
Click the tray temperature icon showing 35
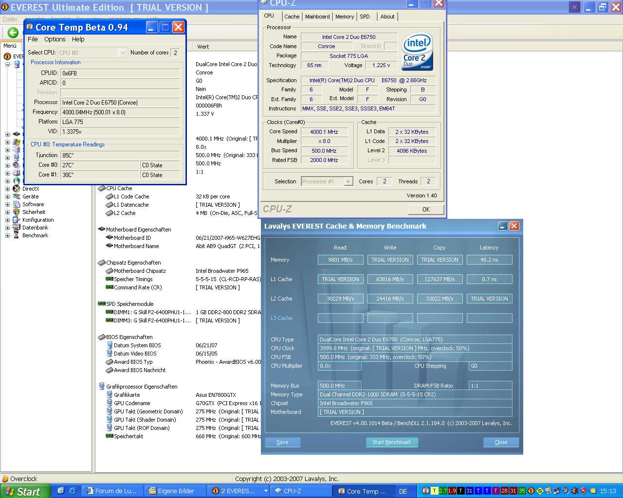[522, 491]
